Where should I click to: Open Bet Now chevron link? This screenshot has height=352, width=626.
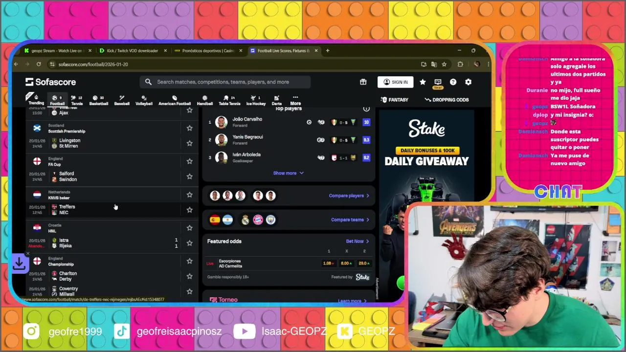pos(358,241)
